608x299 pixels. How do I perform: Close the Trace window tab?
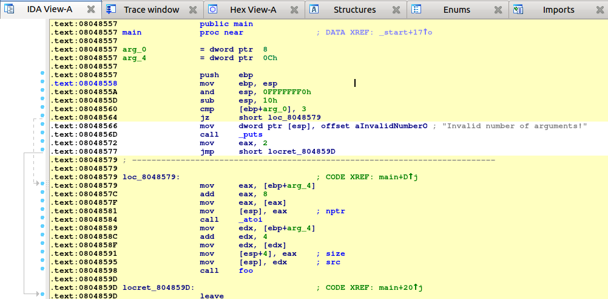pyautogui.click(x=193, y=10)
